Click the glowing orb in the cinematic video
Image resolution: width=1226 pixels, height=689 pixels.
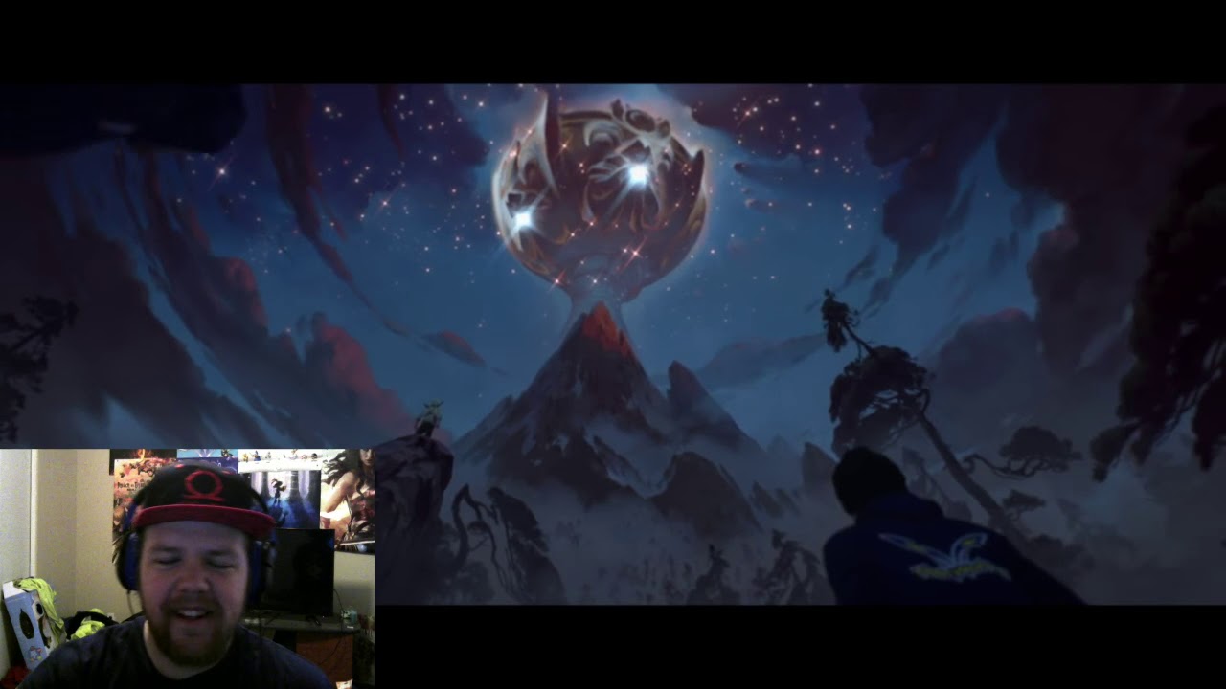601,195
